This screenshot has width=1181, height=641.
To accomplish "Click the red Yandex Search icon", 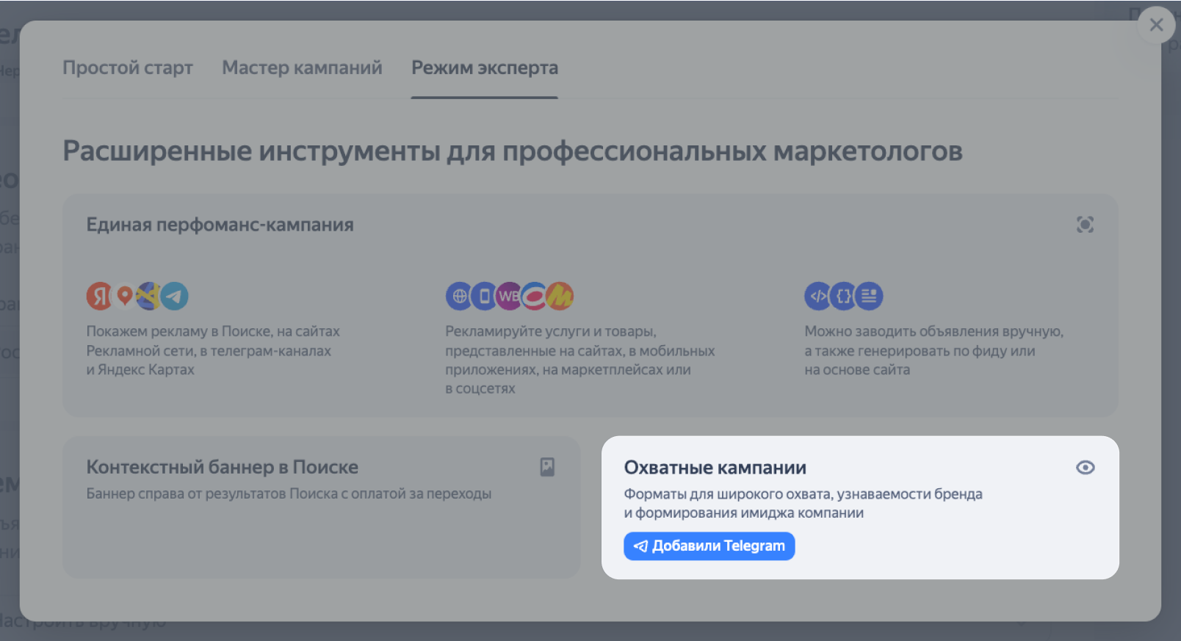I will point(98,296).
